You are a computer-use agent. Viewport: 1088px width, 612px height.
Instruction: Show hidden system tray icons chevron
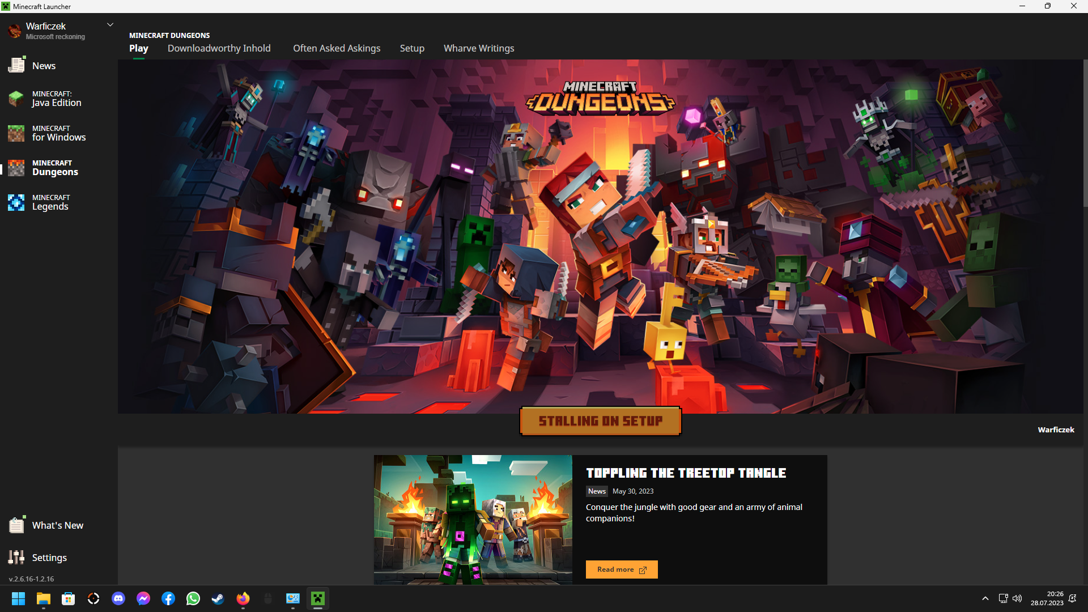(985, 598)
